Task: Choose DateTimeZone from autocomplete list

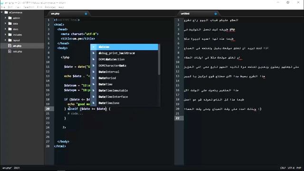Action: pyautogui.click(x=124, y=103)
